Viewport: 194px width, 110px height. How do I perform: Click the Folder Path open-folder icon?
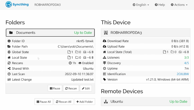(x=9, y=46)
